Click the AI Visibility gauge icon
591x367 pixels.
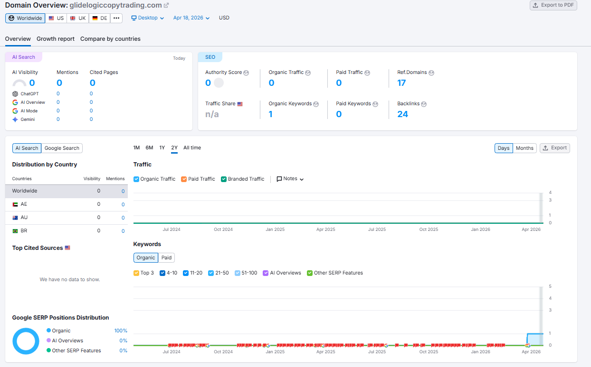point(19,83)
